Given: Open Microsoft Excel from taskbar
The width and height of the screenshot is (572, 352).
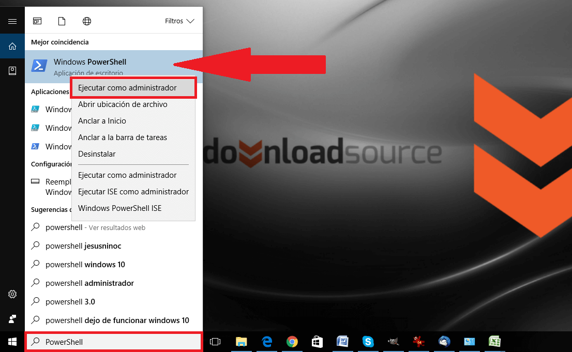Looking at the screenshot, I should tap(494, 342).
